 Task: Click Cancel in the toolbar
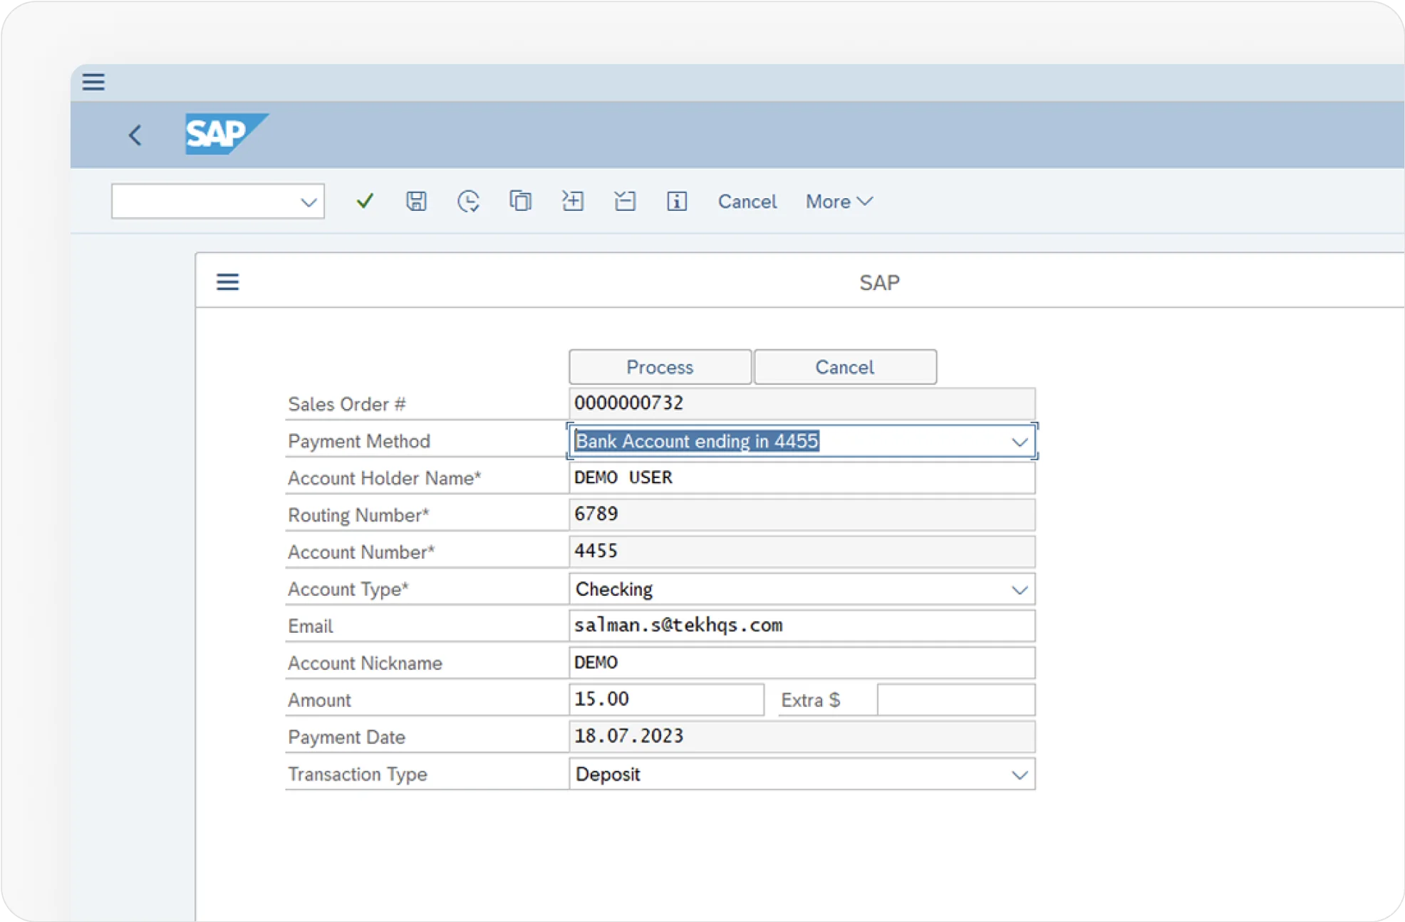tap(747, 202)
